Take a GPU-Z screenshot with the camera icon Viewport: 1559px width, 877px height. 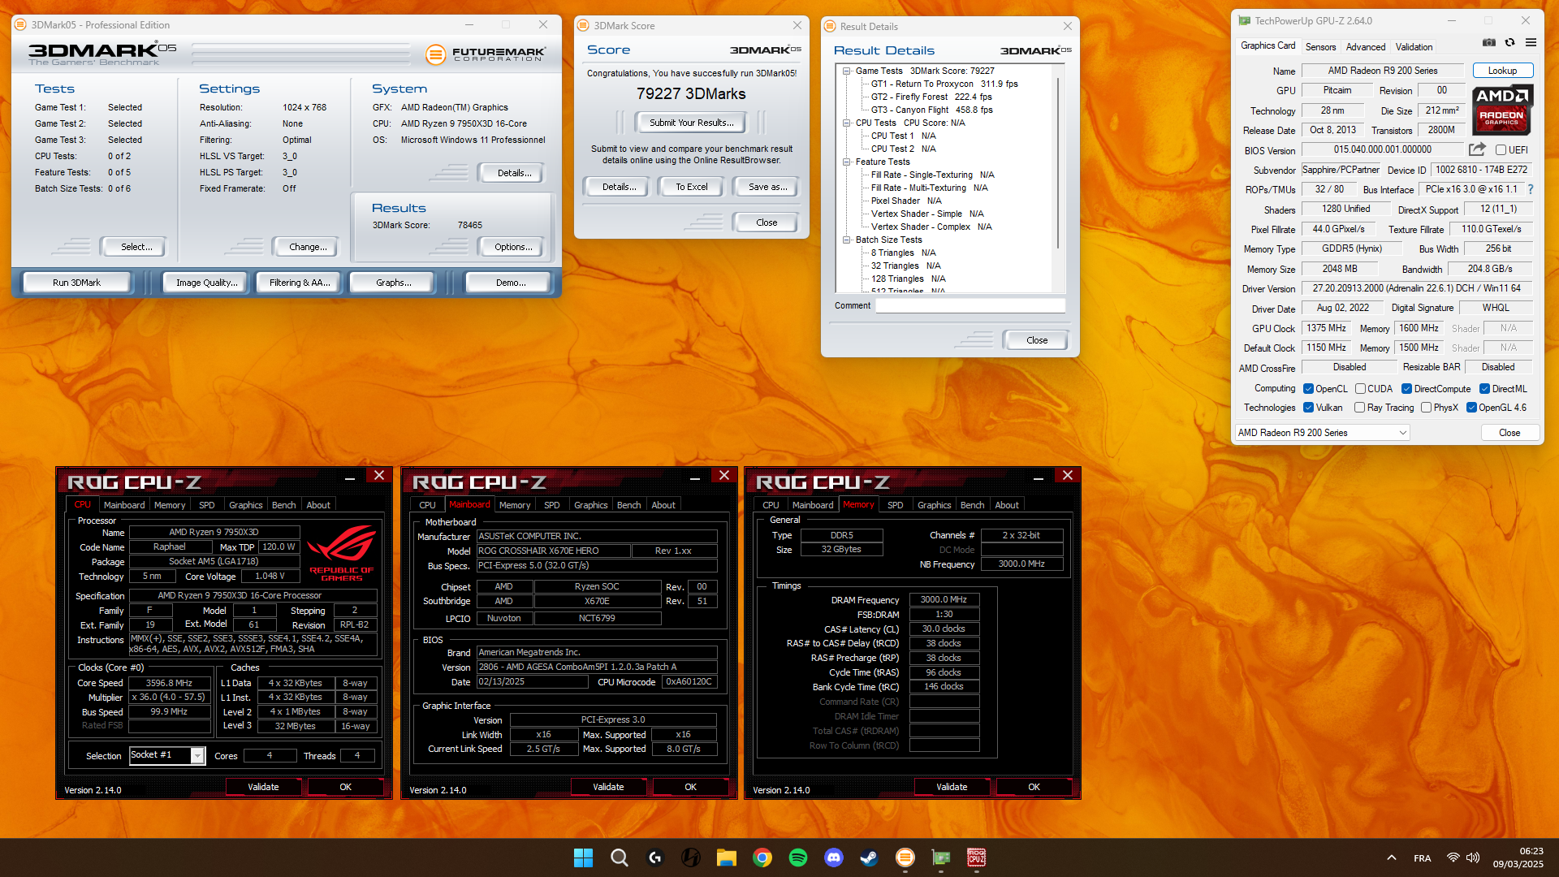pos(1489,43)
